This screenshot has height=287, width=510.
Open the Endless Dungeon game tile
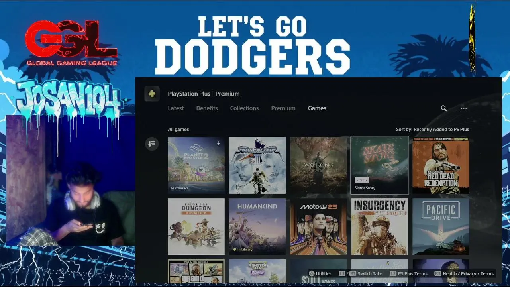coord(196,226)
